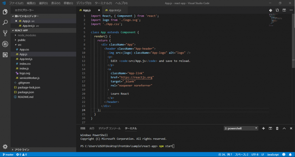
Task: Close the App.js editor tab
Action: (99, 10)
